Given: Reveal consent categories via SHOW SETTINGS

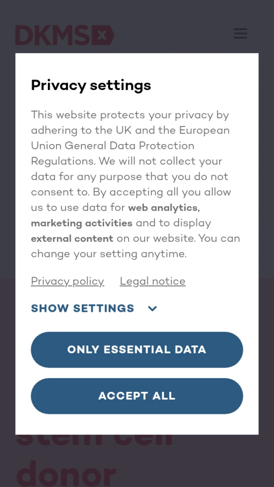Looking at the screenshot, I should [82, 308].
